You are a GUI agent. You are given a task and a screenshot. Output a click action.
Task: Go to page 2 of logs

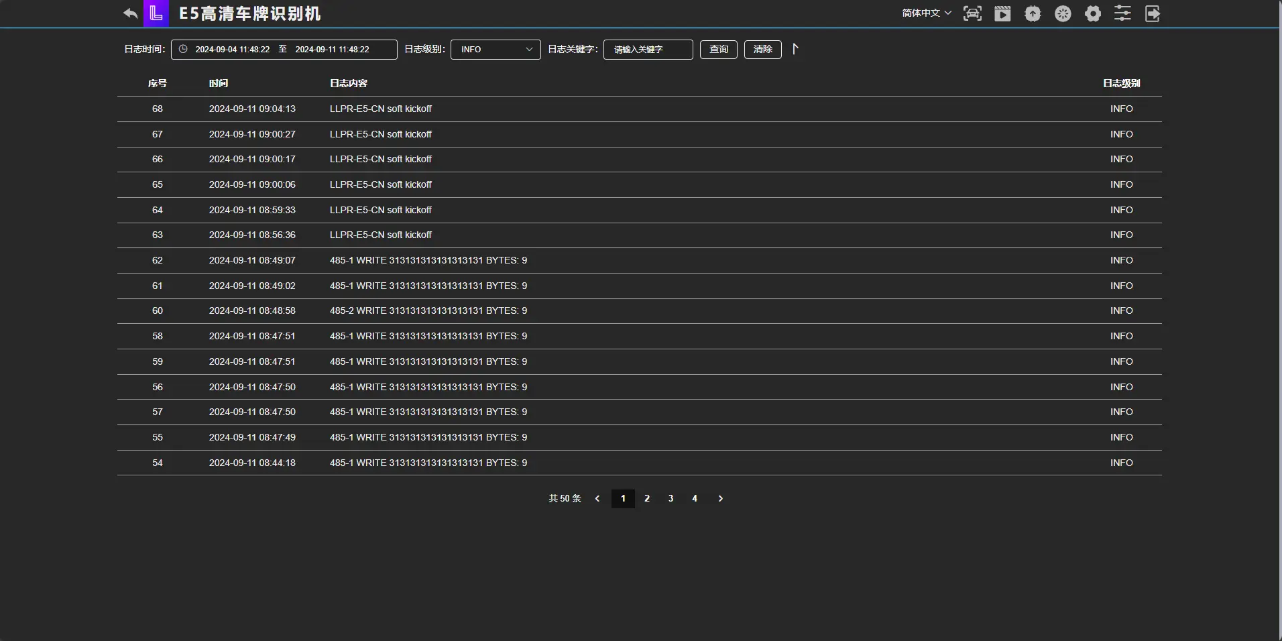coord(647,499)
